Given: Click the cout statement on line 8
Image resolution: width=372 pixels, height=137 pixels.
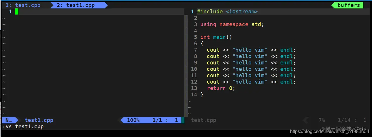Looking at the screenshot, I should pyautogui.click(x=251, y=56).
